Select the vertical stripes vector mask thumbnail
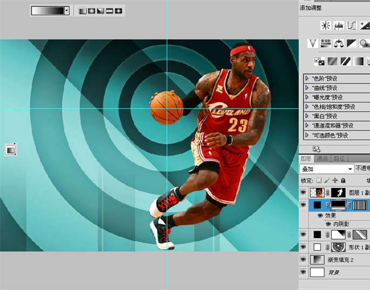370x290 pixels. click(360, 205)
